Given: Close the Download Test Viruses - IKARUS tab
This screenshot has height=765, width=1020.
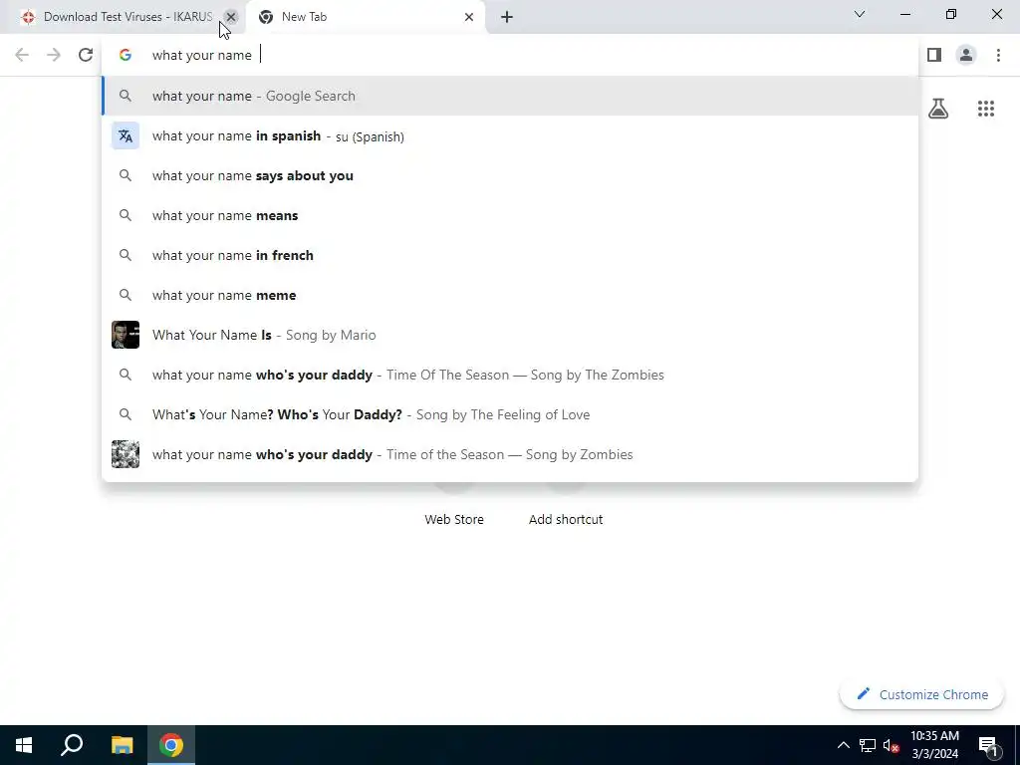Looking at the screenshot, I should [231, 17].
